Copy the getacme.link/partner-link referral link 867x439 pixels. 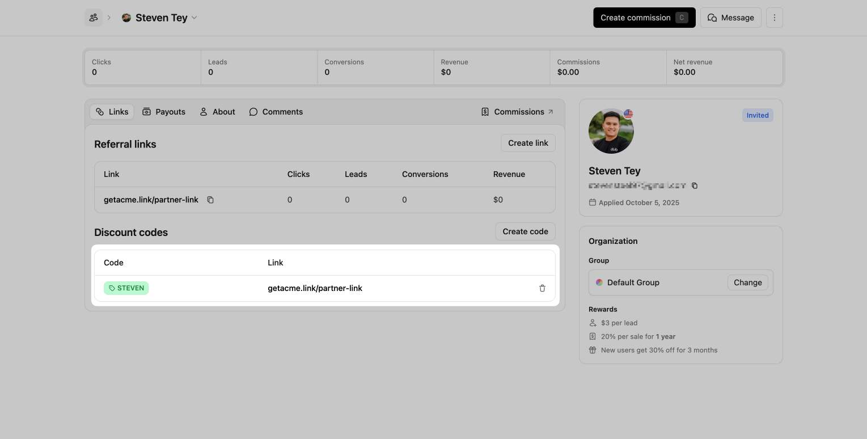click(210, 200)
